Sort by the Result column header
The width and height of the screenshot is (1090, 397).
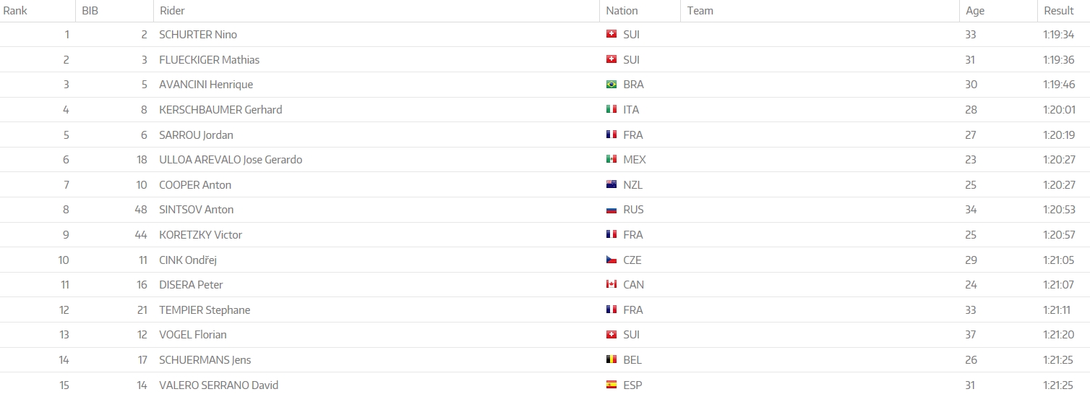click(x=1058, y=11)
